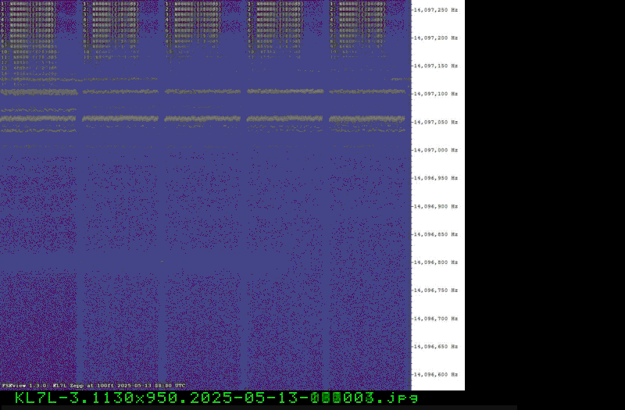This screenshot has height=410, width=625.
Task: Click the 14,097,200 Hz frequency label
Action: click(436, 37)
